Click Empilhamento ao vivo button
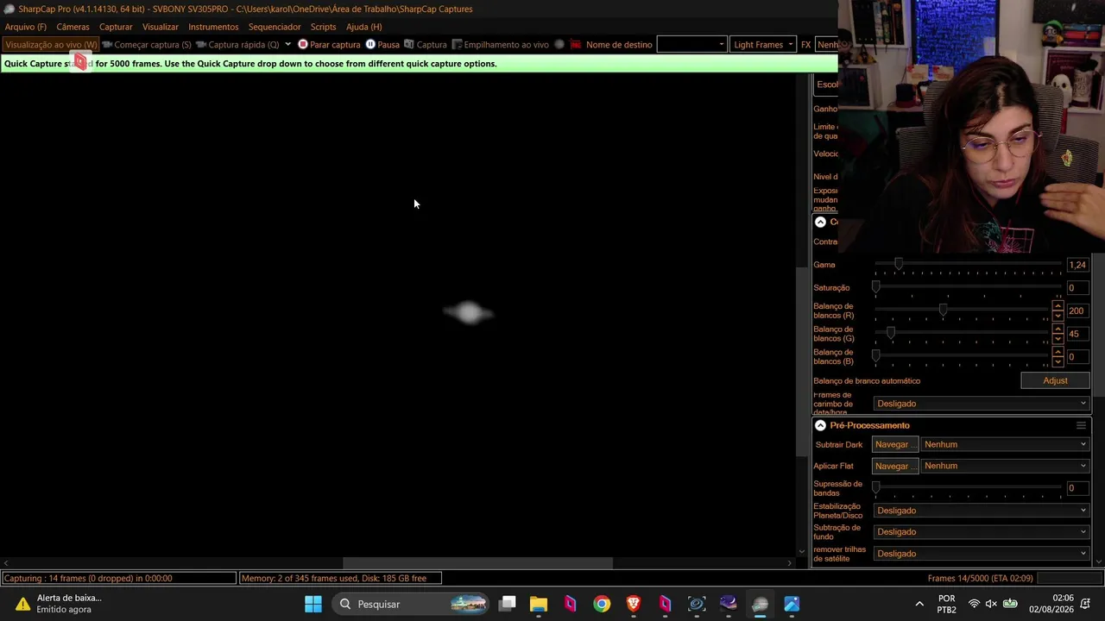 tap(500, 45)
